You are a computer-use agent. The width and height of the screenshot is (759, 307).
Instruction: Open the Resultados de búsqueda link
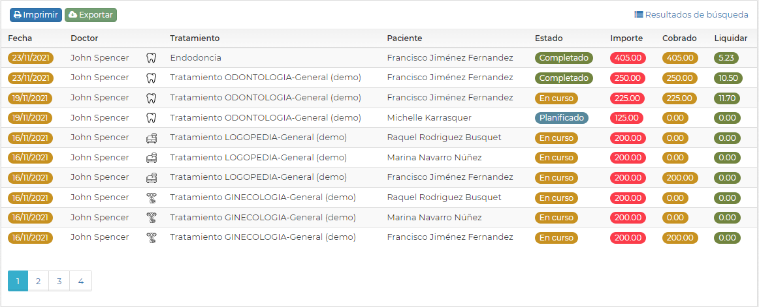coord(691,14)
